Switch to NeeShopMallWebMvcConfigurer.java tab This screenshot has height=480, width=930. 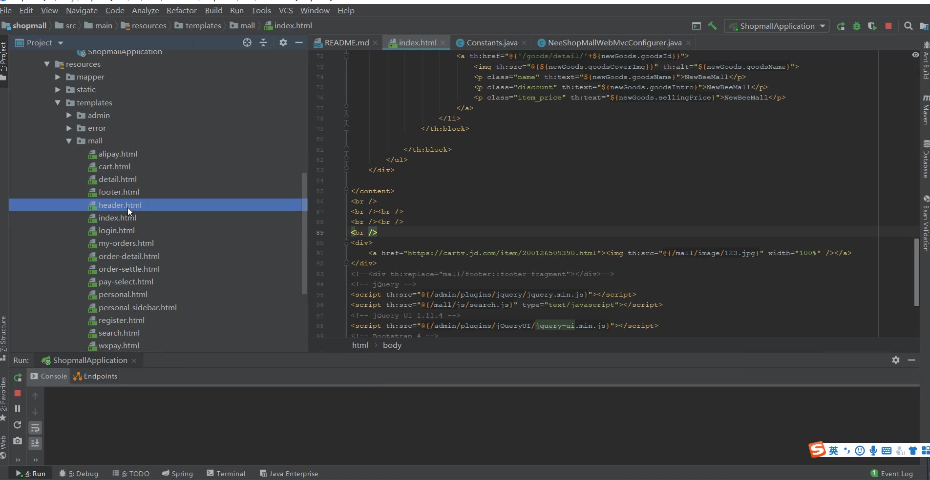614,43
